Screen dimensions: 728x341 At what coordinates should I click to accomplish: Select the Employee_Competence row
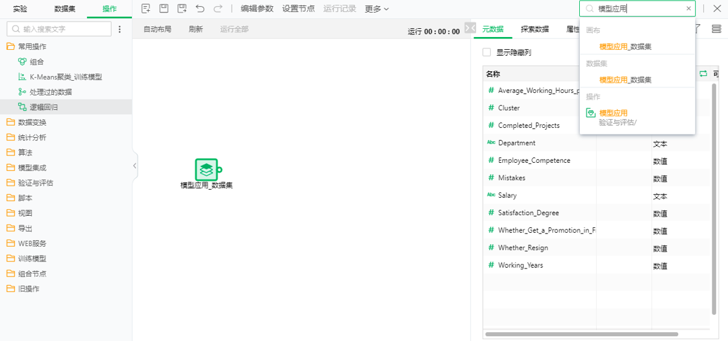[597, 161]
